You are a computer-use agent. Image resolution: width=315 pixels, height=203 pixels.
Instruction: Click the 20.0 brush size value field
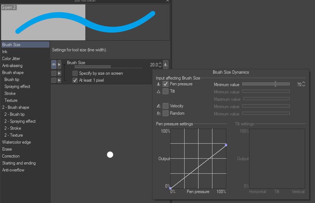[x=154, y=65]
